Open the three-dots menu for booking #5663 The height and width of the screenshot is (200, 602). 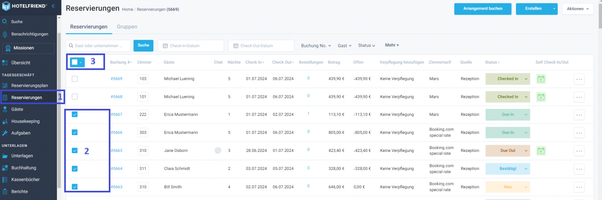click(x=579, y=187)
